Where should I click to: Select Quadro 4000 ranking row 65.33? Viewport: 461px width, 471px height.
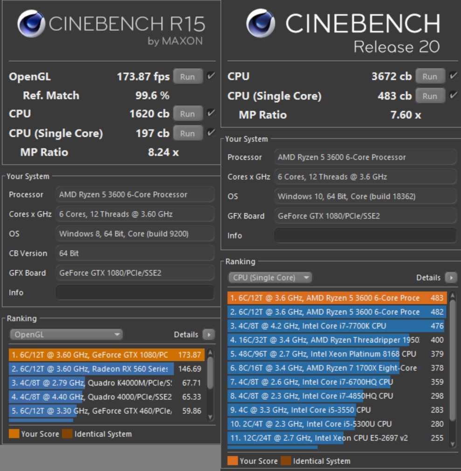coord(107,397)
